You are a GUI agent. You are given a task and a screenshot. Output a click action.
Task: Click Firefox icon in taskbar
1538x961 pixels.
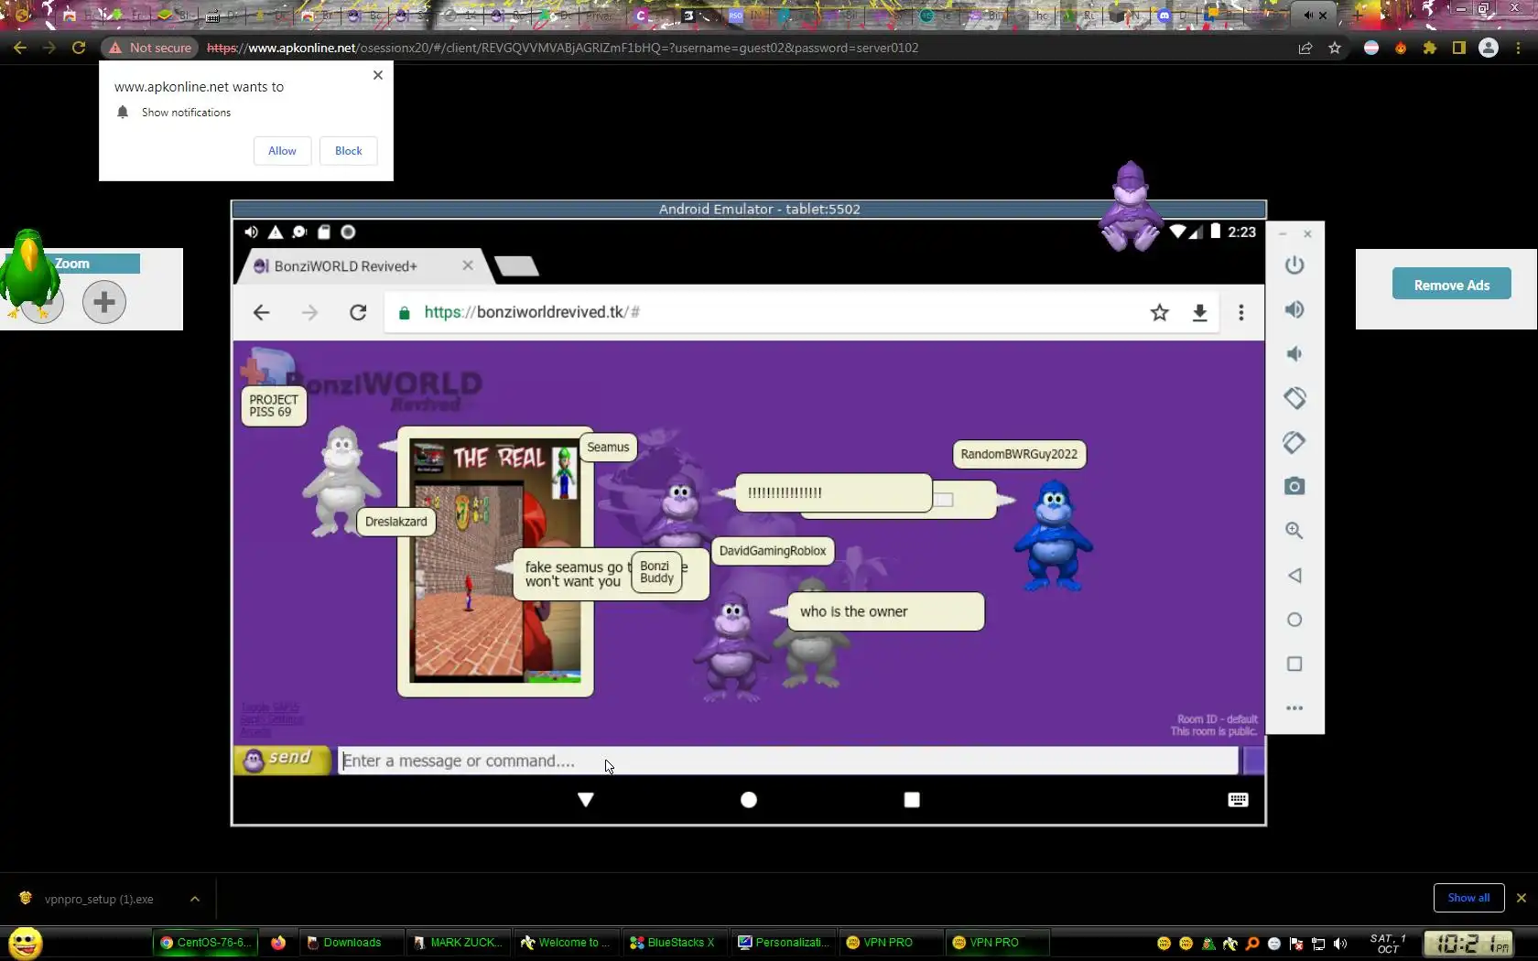pyautogui.click(x=278, y=943)
